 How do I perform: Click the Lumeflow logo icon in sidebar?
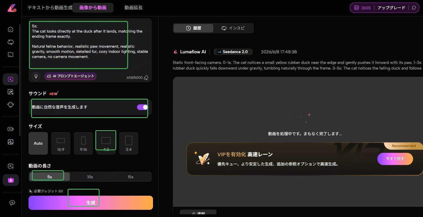[12, 8]
